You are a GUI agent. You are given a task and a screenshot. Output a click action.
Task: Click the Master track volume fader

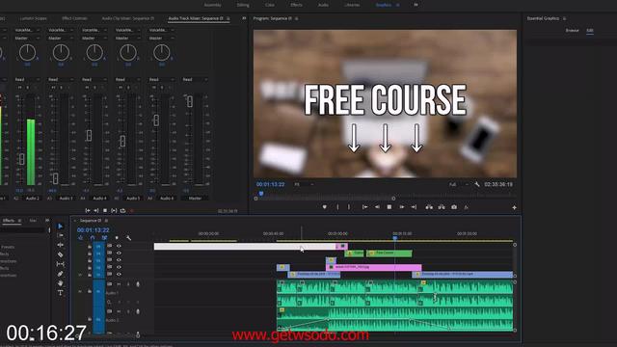click(x=190, y=101)
